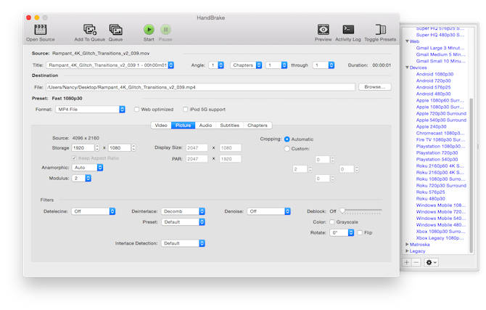Select Custom cropping radio button
This screenshot has width=486, height=310.
287,149
